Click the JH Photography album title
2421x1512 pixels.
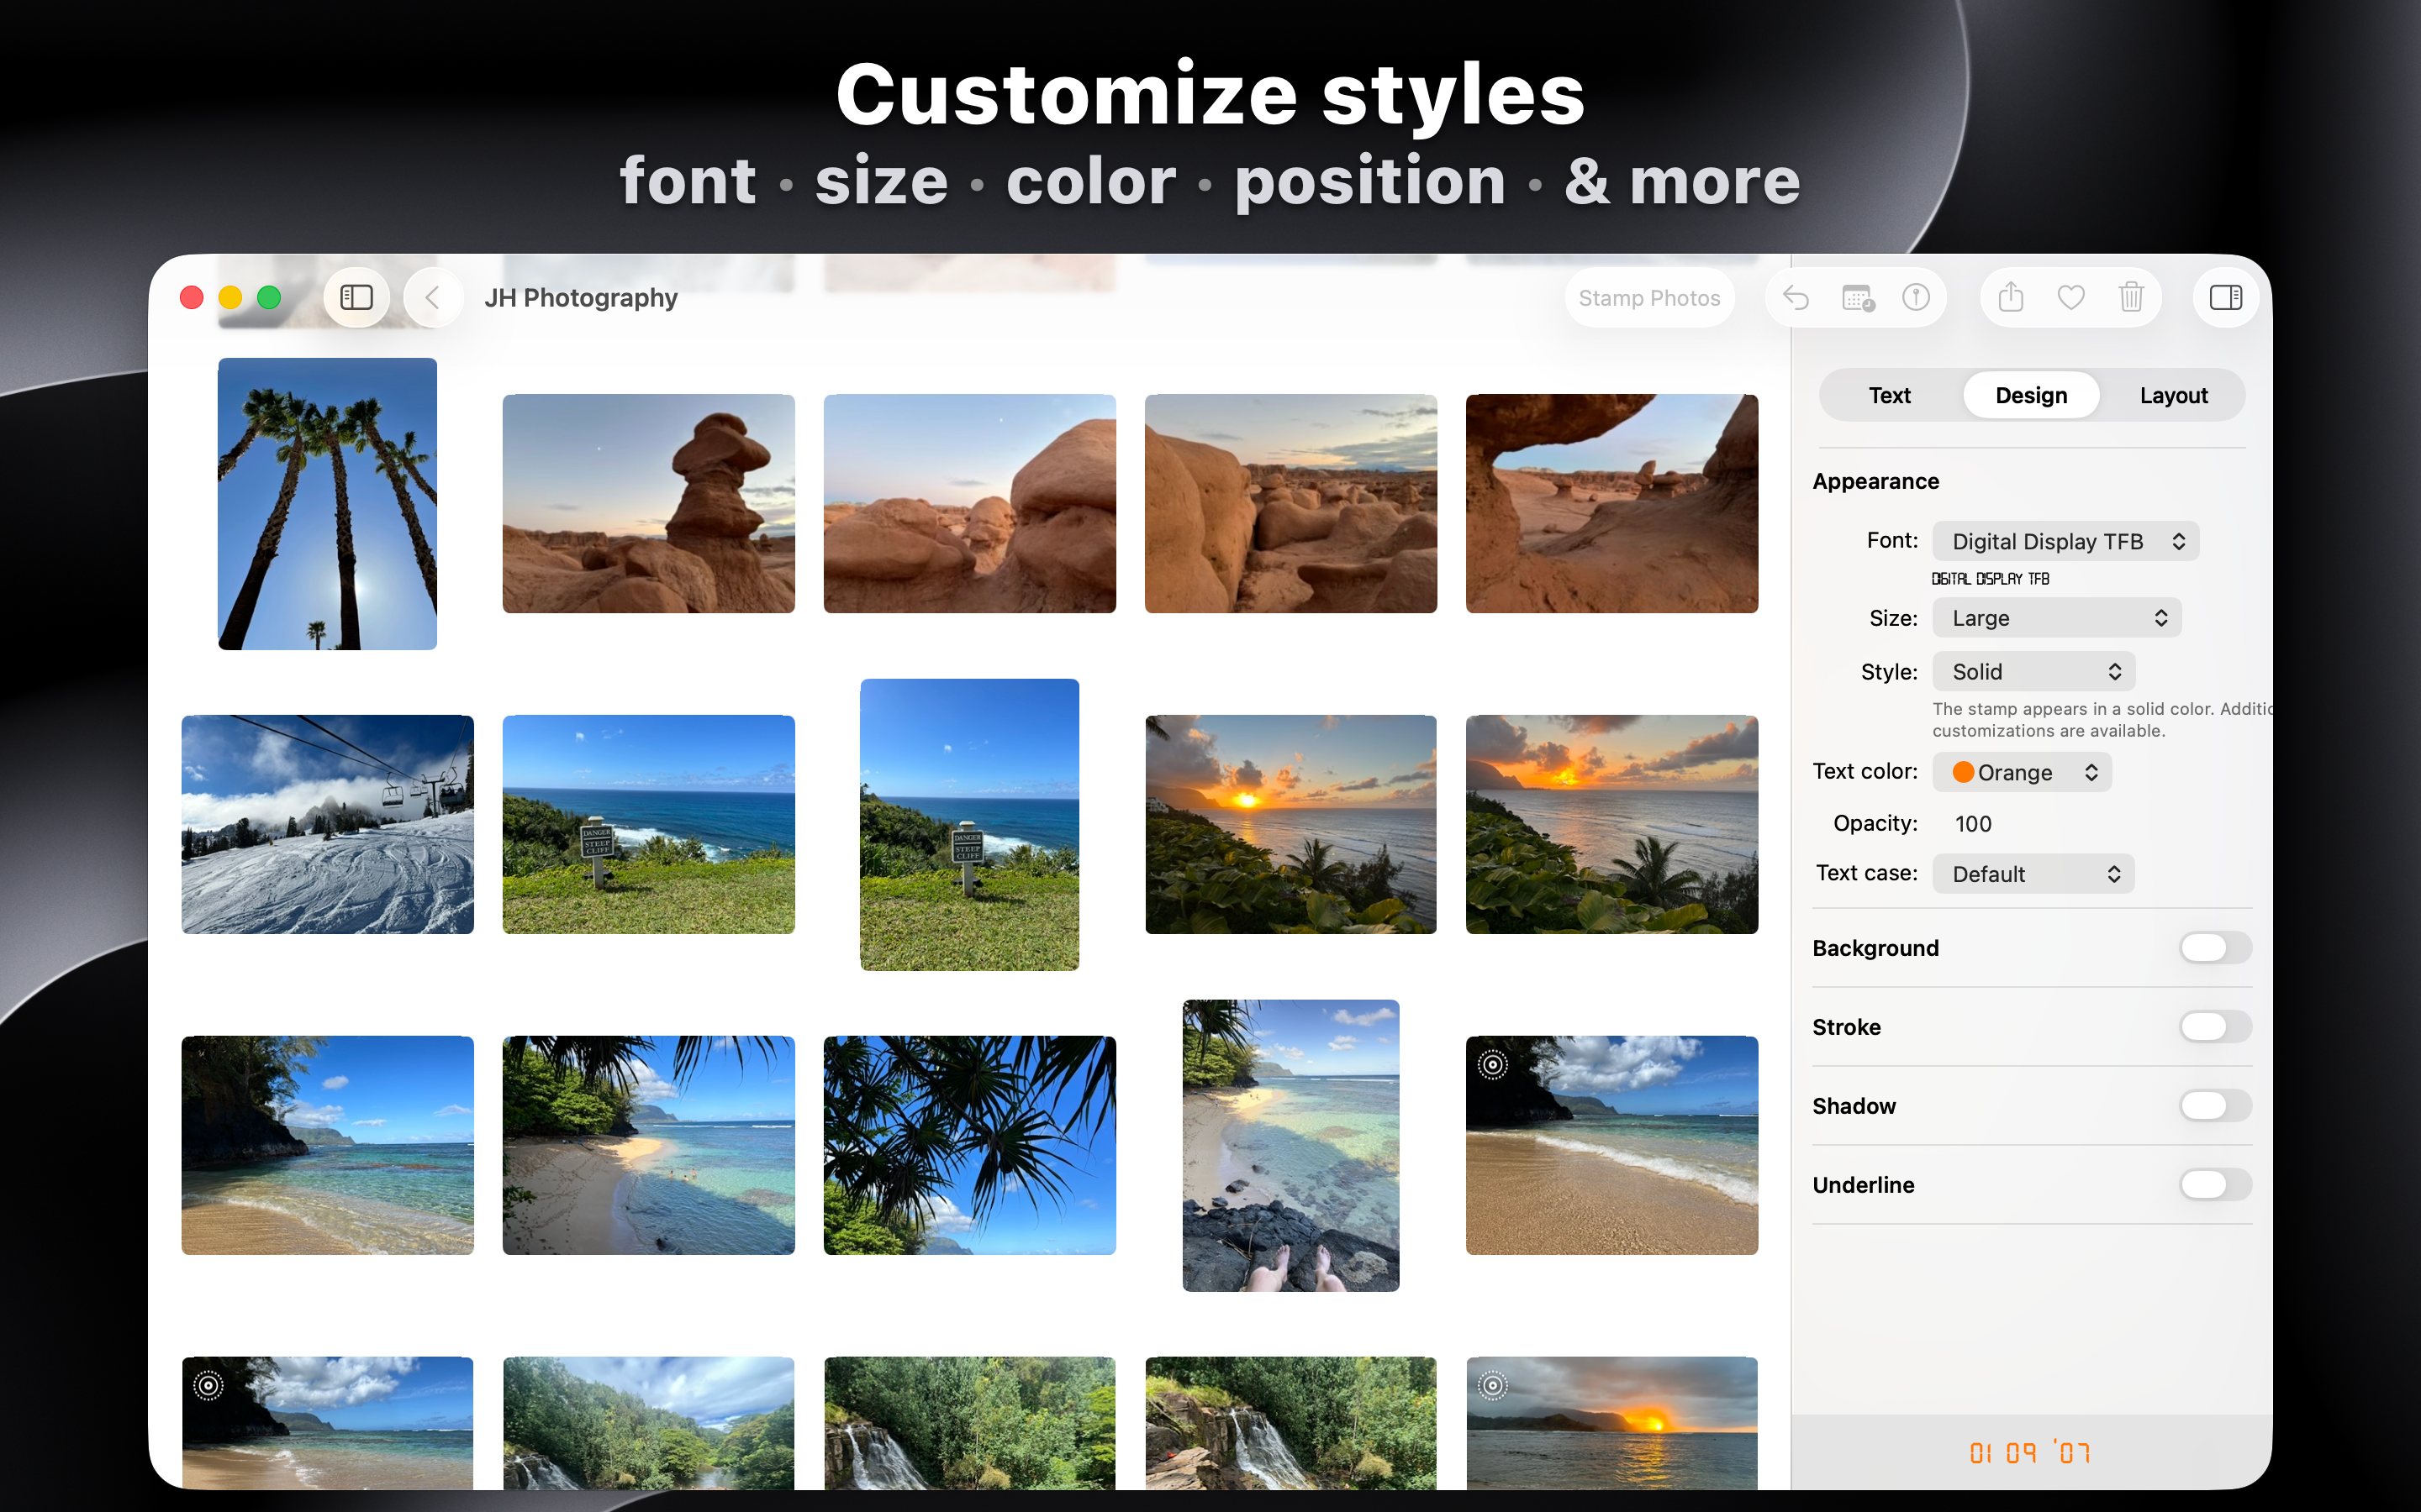(580, 298)
